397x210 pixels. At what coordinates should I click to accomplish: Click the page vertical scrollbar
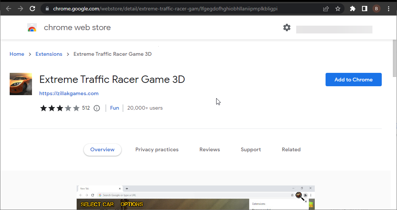394,58
